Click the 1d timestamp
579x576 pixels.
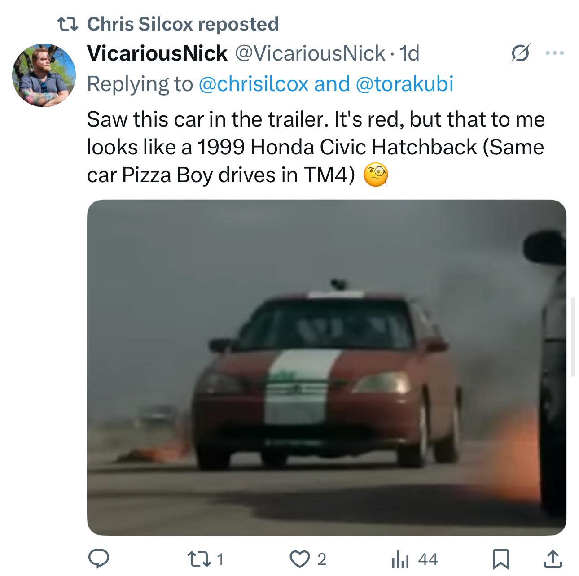click(x=409, y=53)
